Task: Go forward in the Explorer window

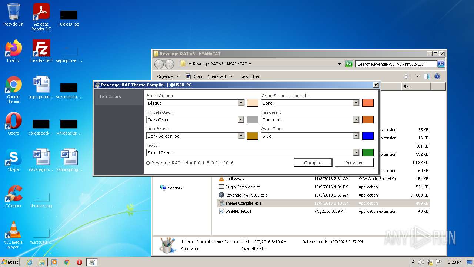Action: pos(169,64)
